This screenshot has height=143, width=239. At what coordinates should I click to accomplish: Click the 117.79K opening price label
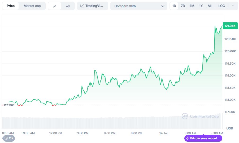point(9,105)
